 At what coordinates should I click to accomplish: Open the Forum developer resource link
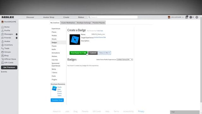click(x=59, y=92)
